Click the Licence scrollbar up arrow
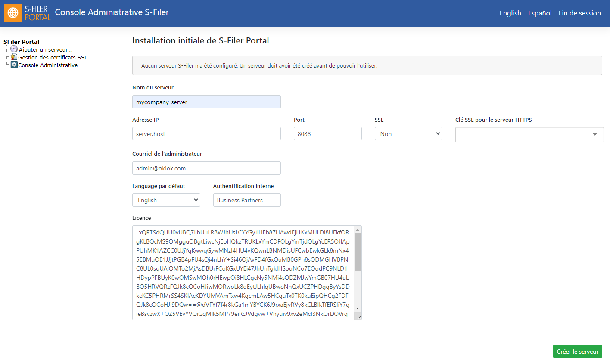Image resolution: width=610 pixels, height=364 pixels. point(358,230)
